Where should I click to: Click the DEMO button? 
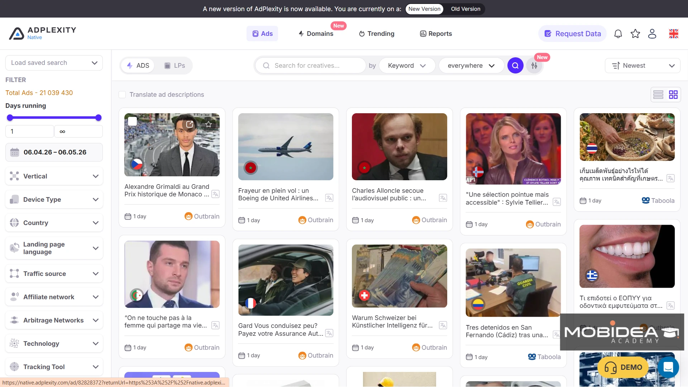coord(623,367)
